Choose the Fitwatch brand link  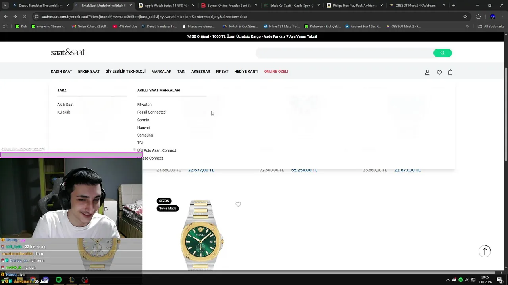point(144,104)
